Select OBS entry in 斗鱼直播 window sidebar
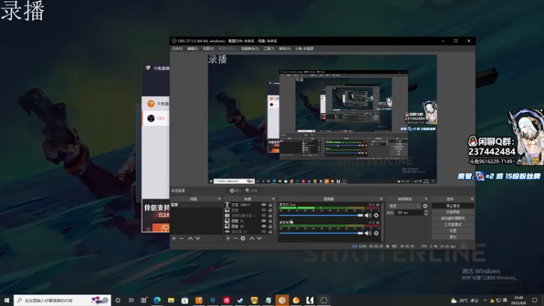Screen dimensions: 544x306 tap(156, 118)
